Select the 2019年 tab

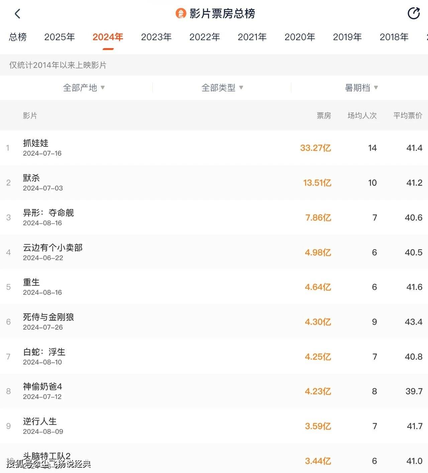click(x=347, y=37)
